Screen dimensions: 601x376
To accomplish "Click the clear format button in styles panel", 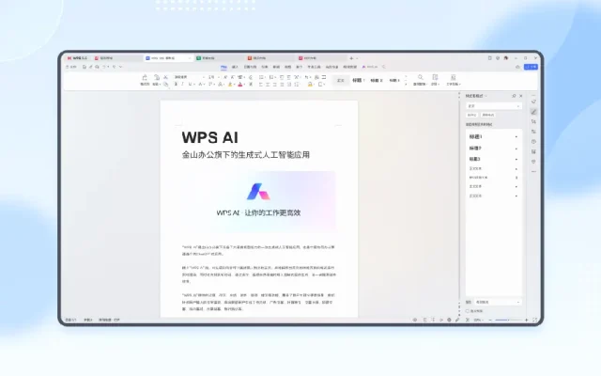I will [488, 115].
